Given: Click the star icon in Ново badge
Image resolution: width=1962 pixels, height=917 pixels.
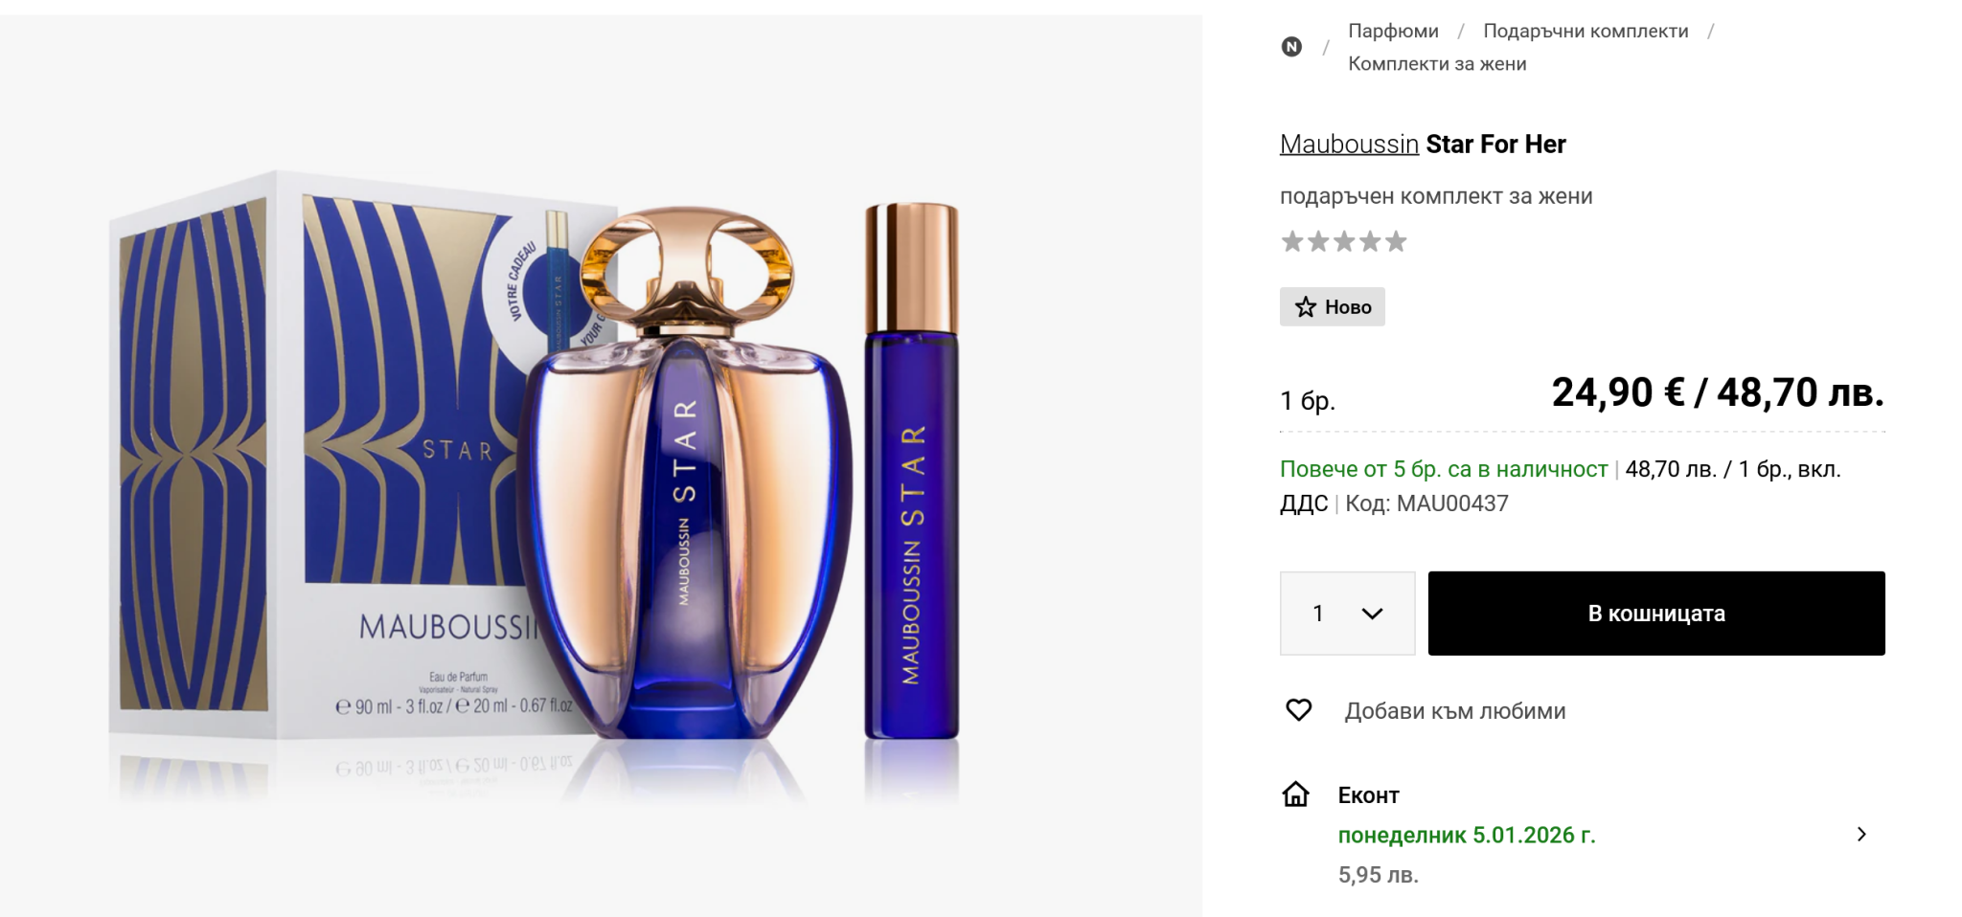Looking at the screenshot, I should tap(1305, 307).
